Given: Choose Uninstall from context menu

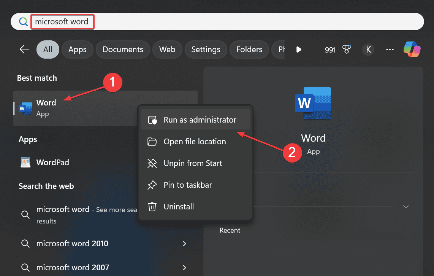Looking at the screenshot, I should 195,207.
